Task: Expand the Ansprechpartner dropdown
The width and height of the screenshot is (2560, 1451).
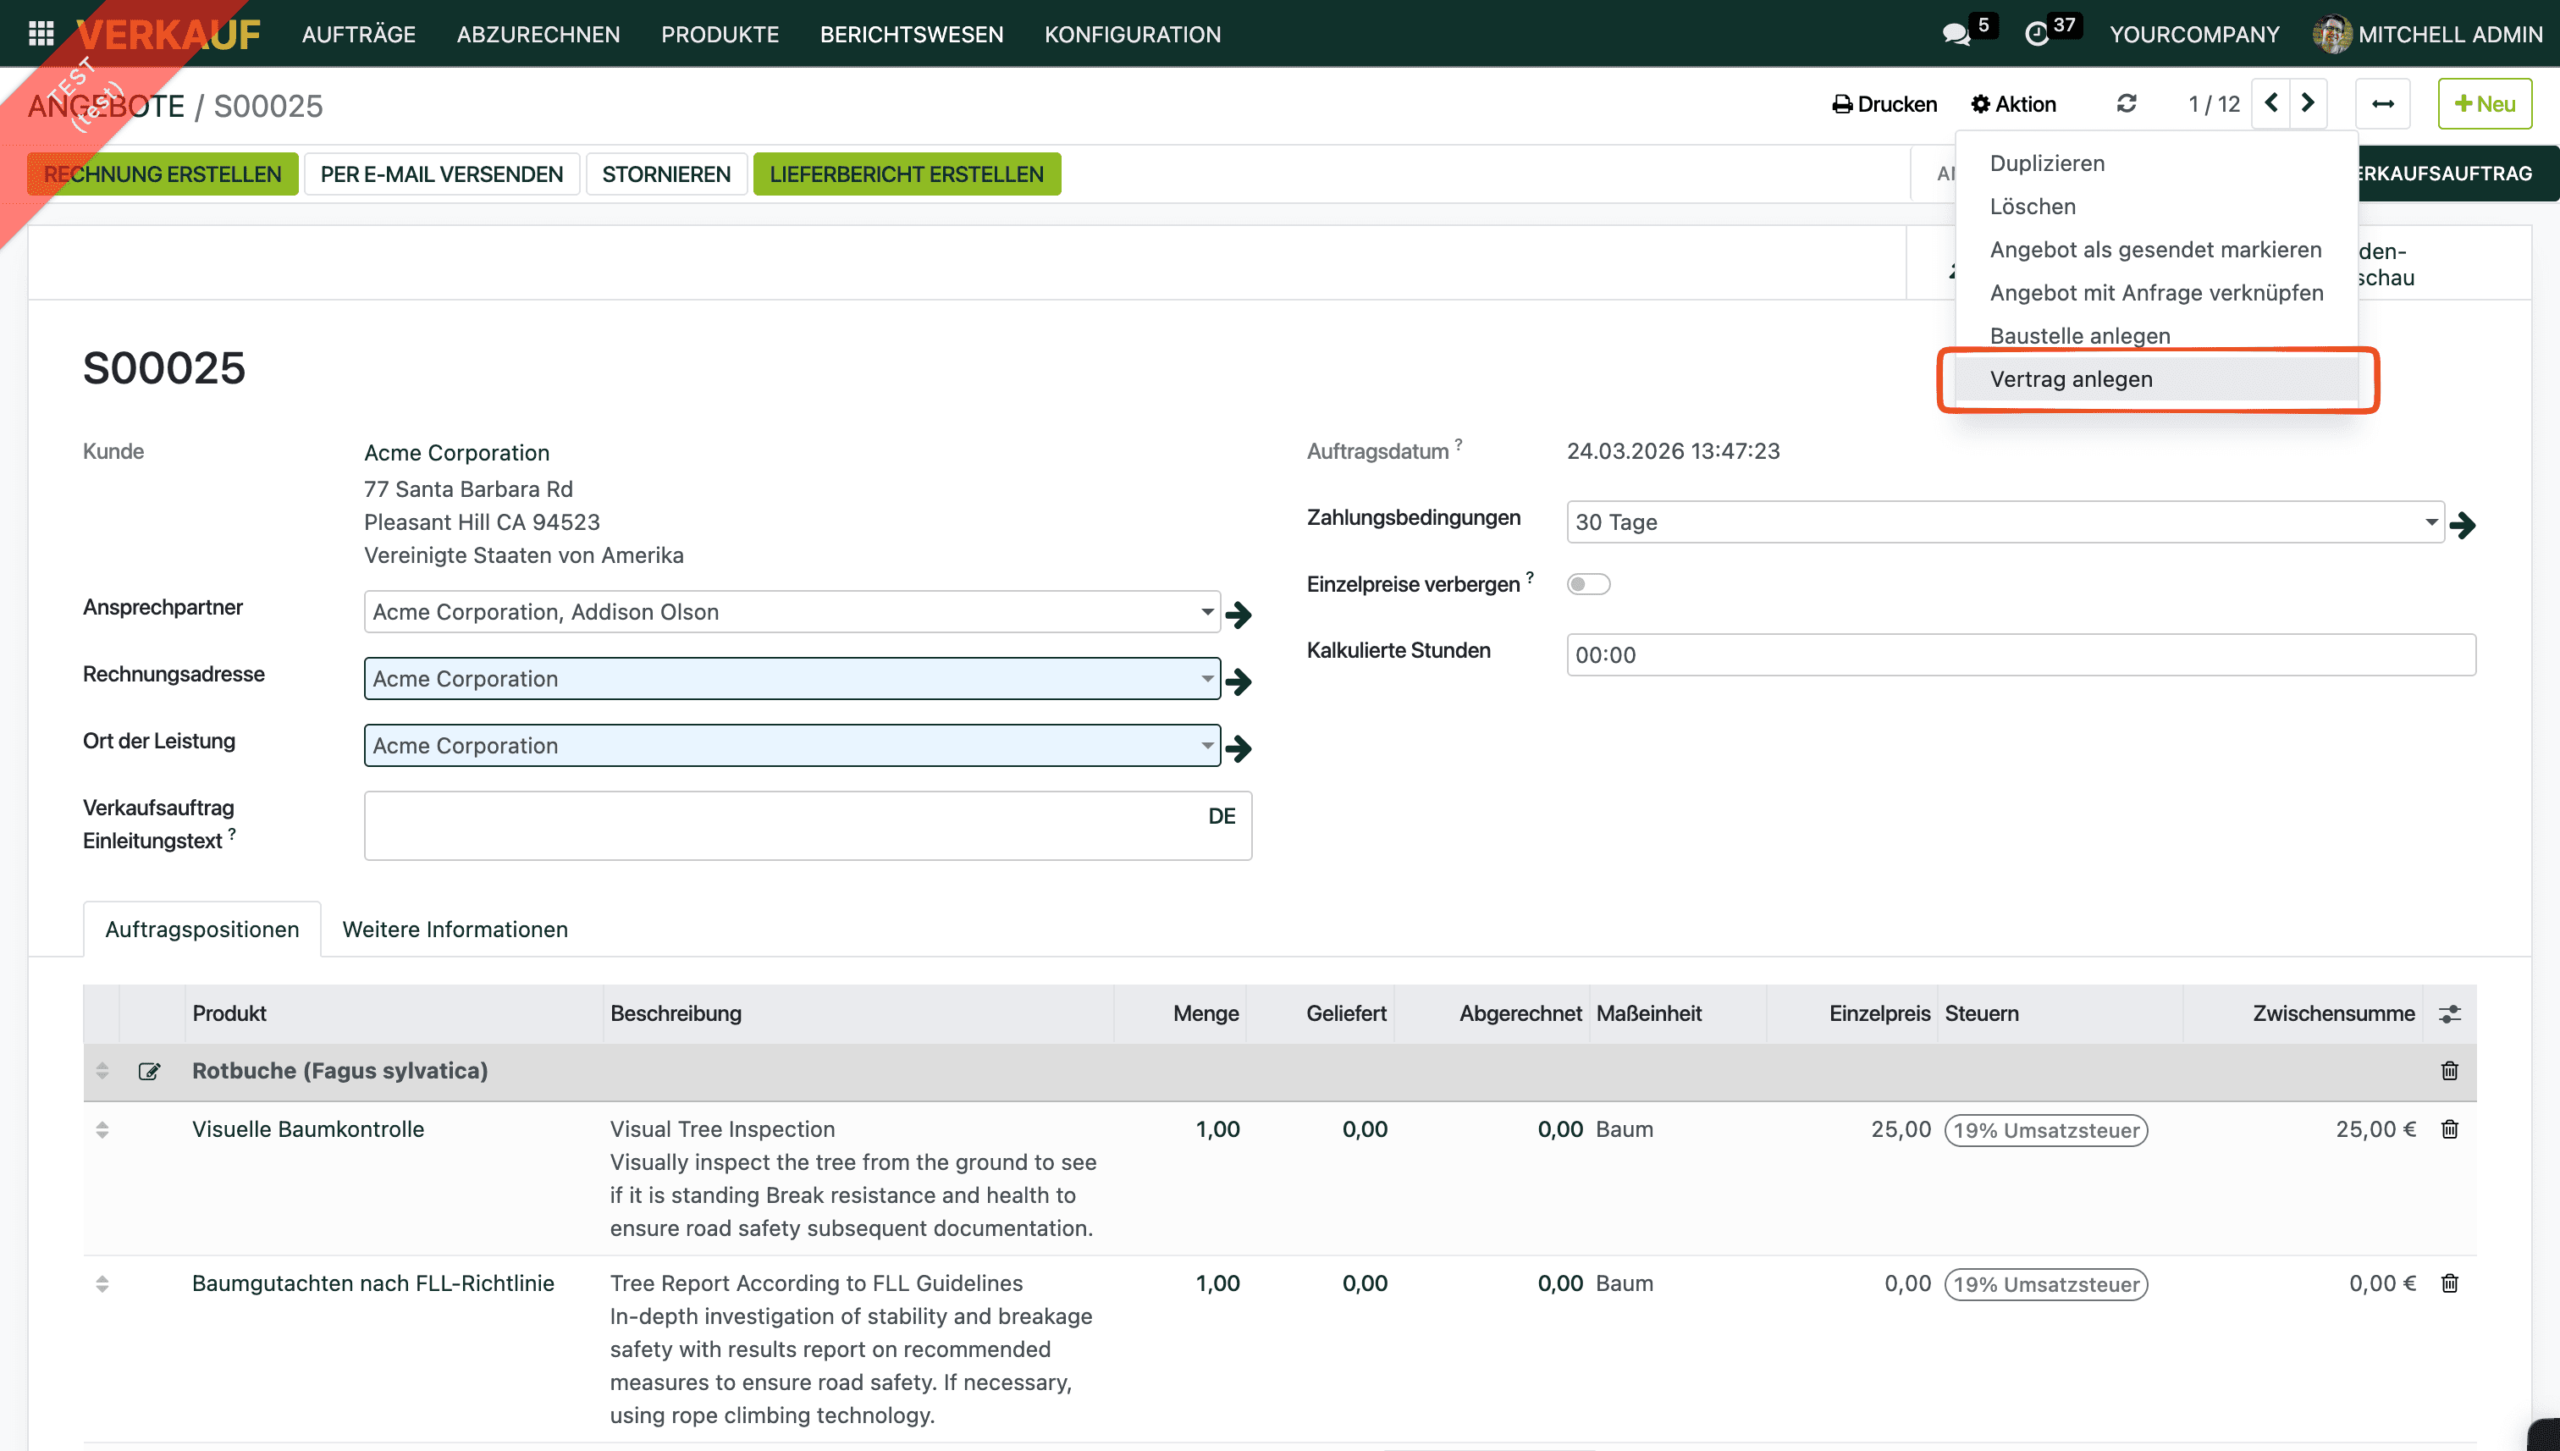Action: 1206,612
